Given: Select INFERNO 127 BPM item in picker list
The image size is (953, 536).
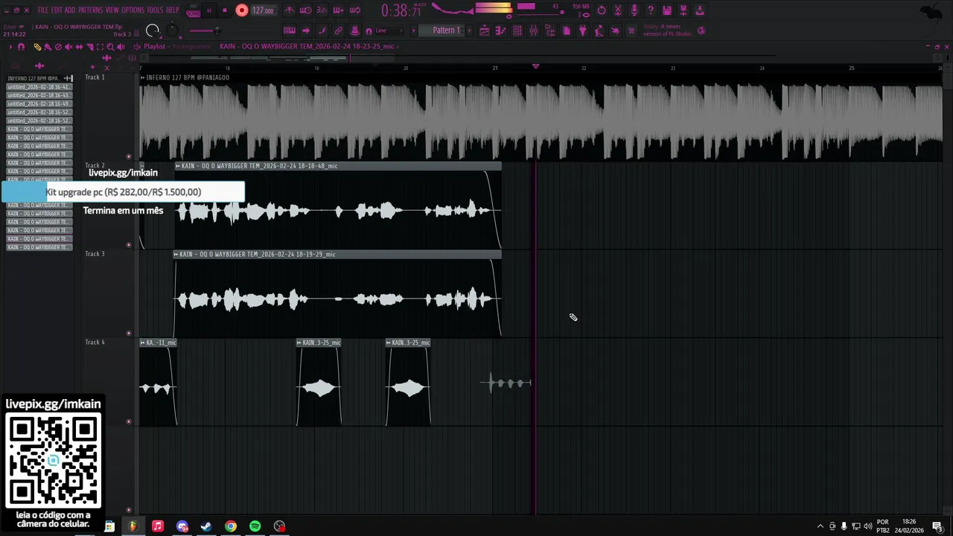Looking at the screenshot, I should [39, 78].
